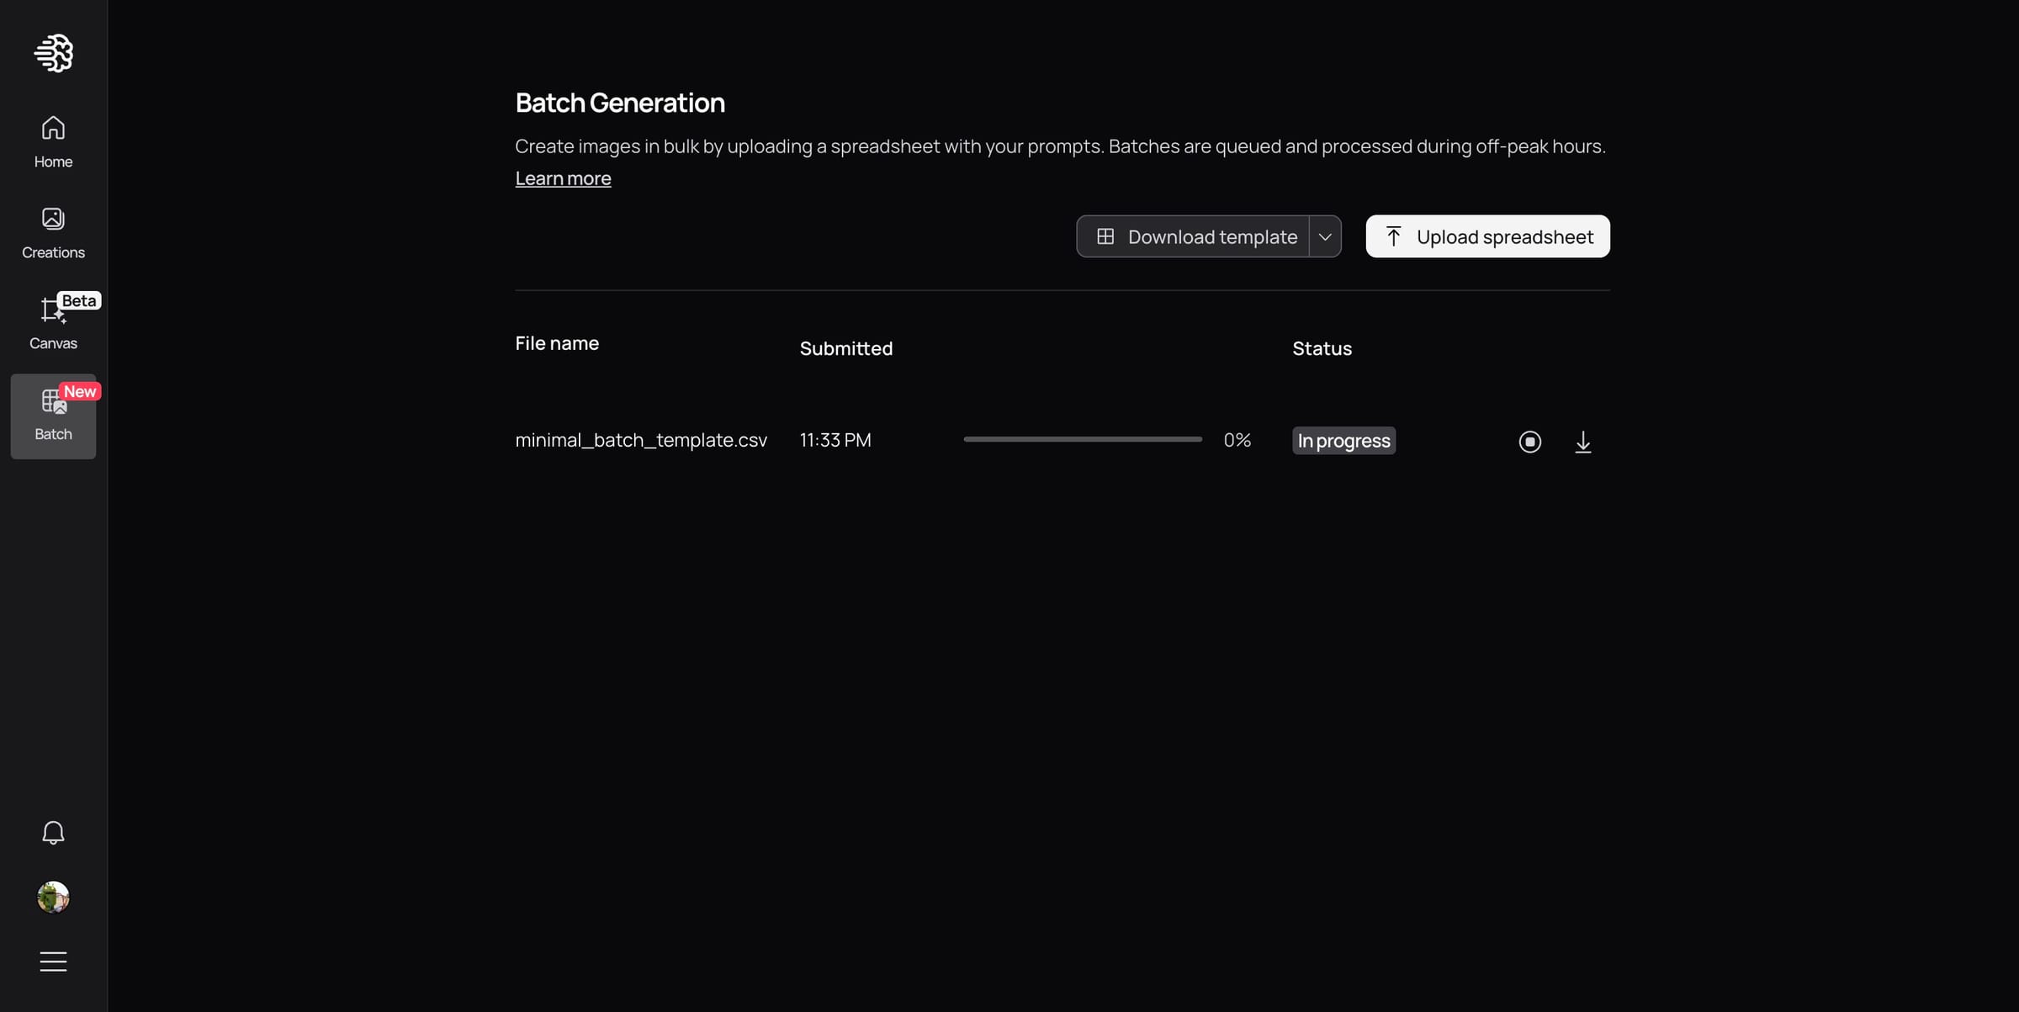Download results for minimal_batch_template.csv
The width and height of the screenshot is (2019, 1012).
point(1583,442)
